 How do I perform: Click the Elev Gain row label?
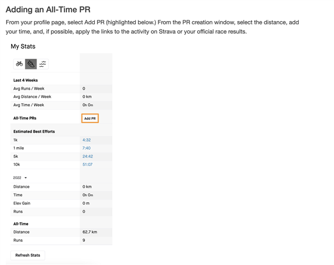pyautogui.click(x=22, y=204)
